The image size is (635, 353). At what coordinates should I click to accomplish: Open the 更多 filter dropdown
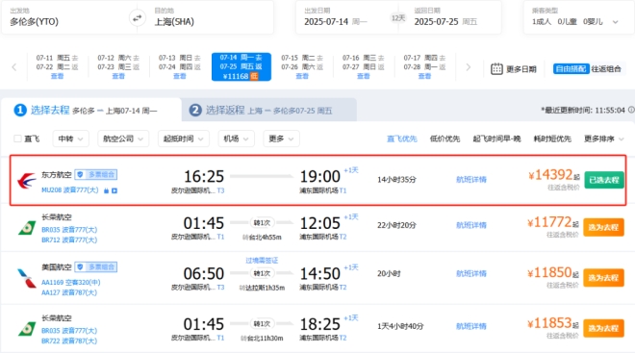(281, 139)
